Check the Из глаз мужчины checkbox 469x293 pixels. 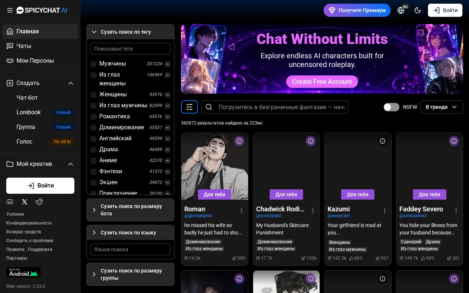(x=93, y=106)
